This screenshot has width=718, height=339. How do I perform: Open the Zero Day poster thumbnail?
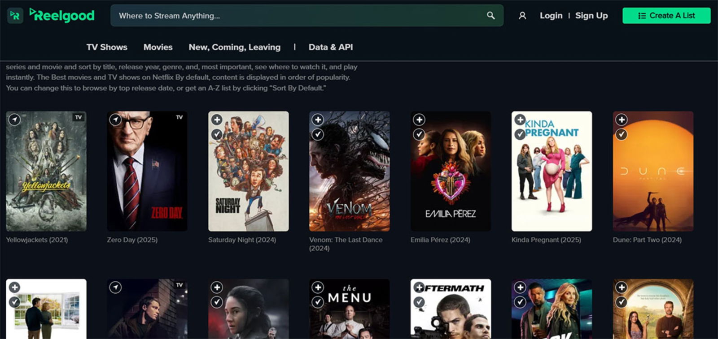(147, 172)
